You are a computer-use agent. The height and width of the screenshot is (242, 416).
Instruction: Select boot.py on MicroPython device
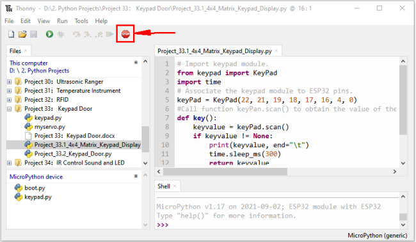tap(35, 188)
